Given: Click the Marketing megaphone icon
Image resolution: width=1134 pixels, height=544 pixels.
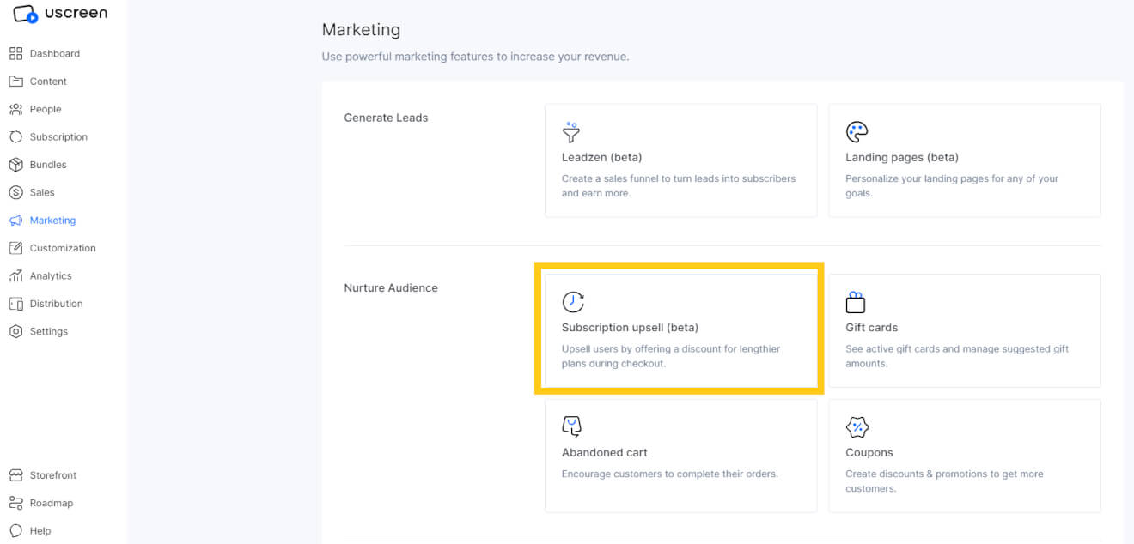Looking at the screenshot, I should (x=15, y=221).
